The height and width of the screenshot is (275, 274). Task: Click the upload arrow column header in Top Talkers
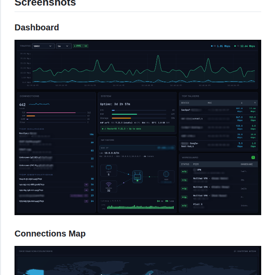[x=255, y=103]
